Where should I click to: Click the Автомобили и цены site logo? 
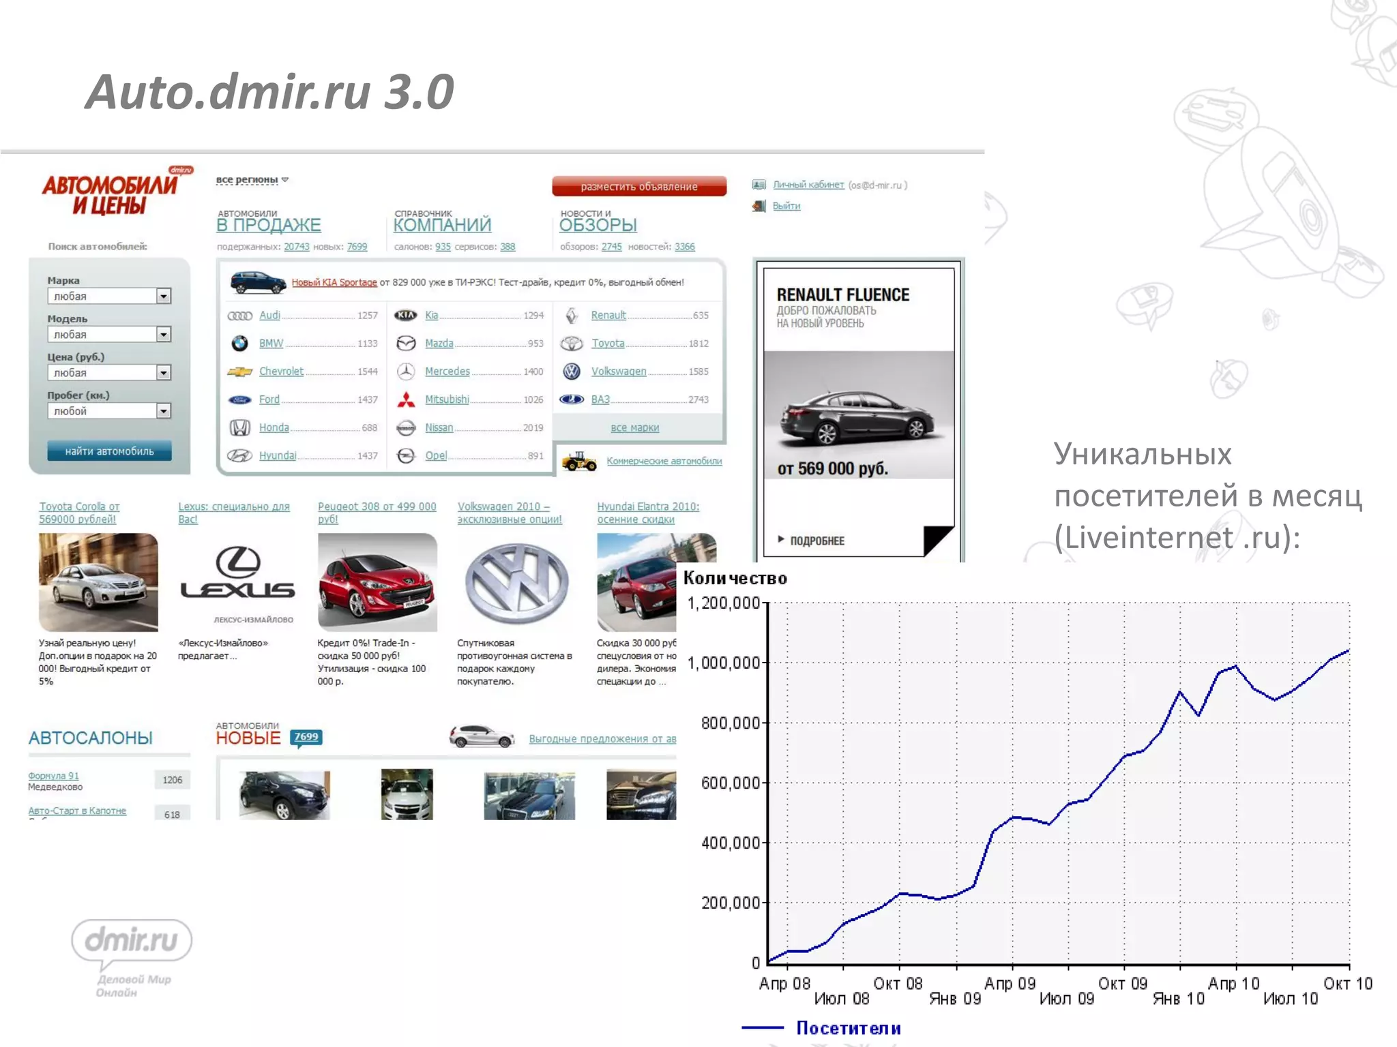116,192
